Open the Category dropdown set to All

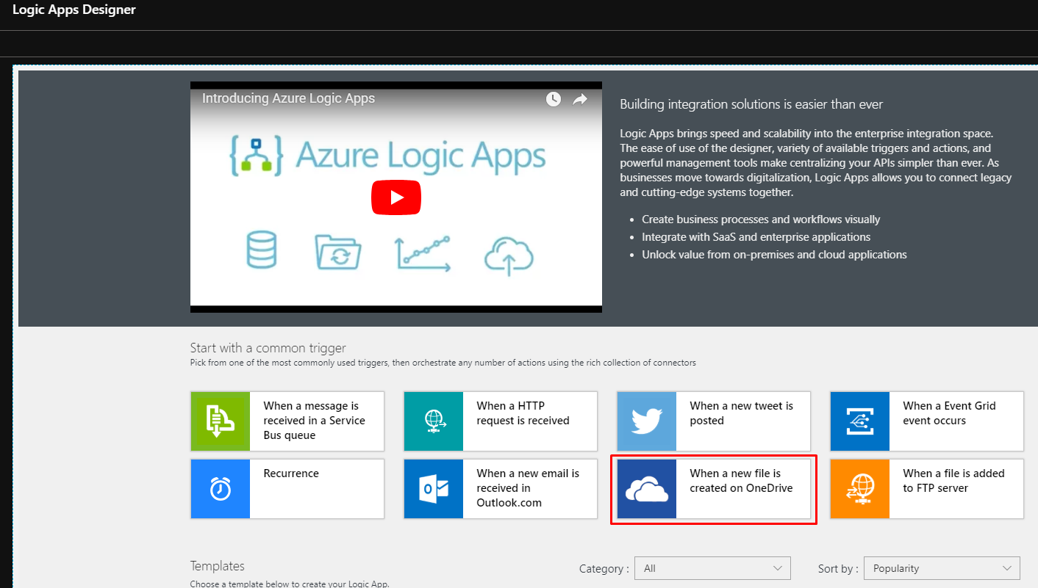(712, 568)
